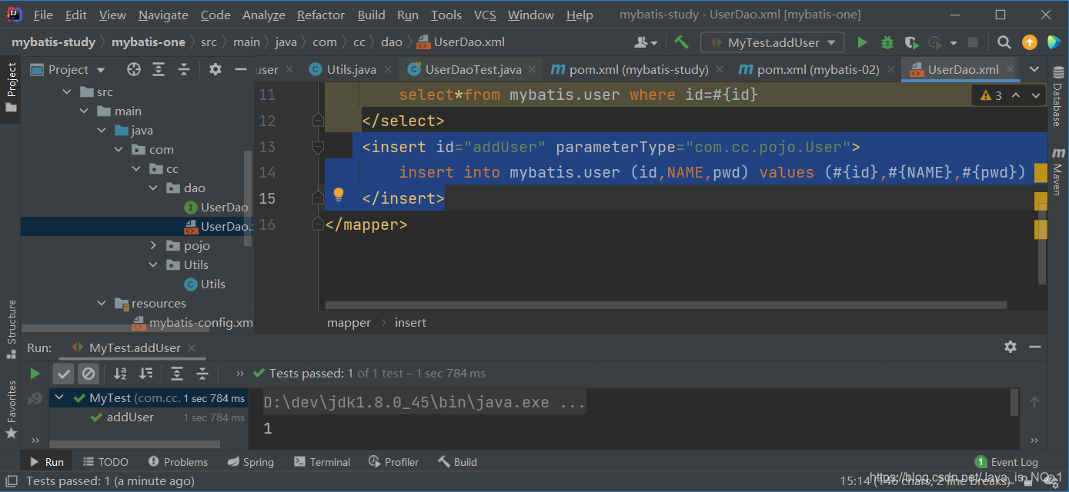1069x492 pixels.
Task: Open MyTest.addUser run configuration dropdown
Action: (772, 42)
